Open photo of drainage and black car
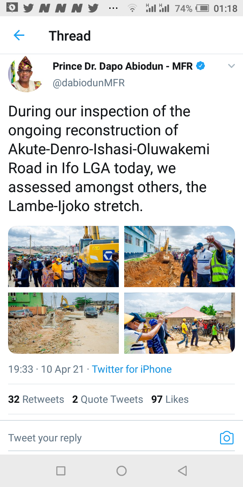The width and height of the screenshot is (243, 487). click(63, 323)
